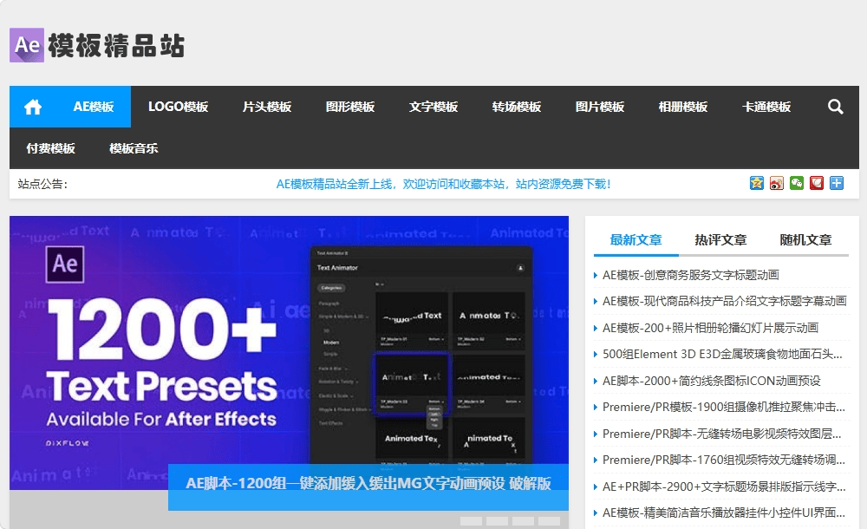Select 图形模板 in navigation
The image size is (867, 529).
[350, 107]
